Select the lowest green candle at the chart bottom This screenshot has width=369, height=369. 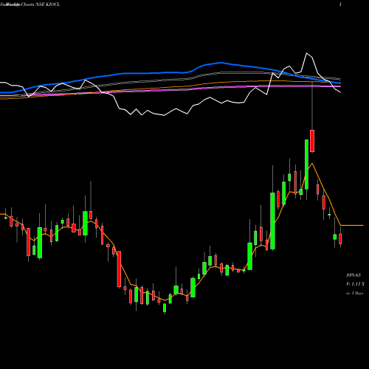pyautogui.click(x=165, y=308)
